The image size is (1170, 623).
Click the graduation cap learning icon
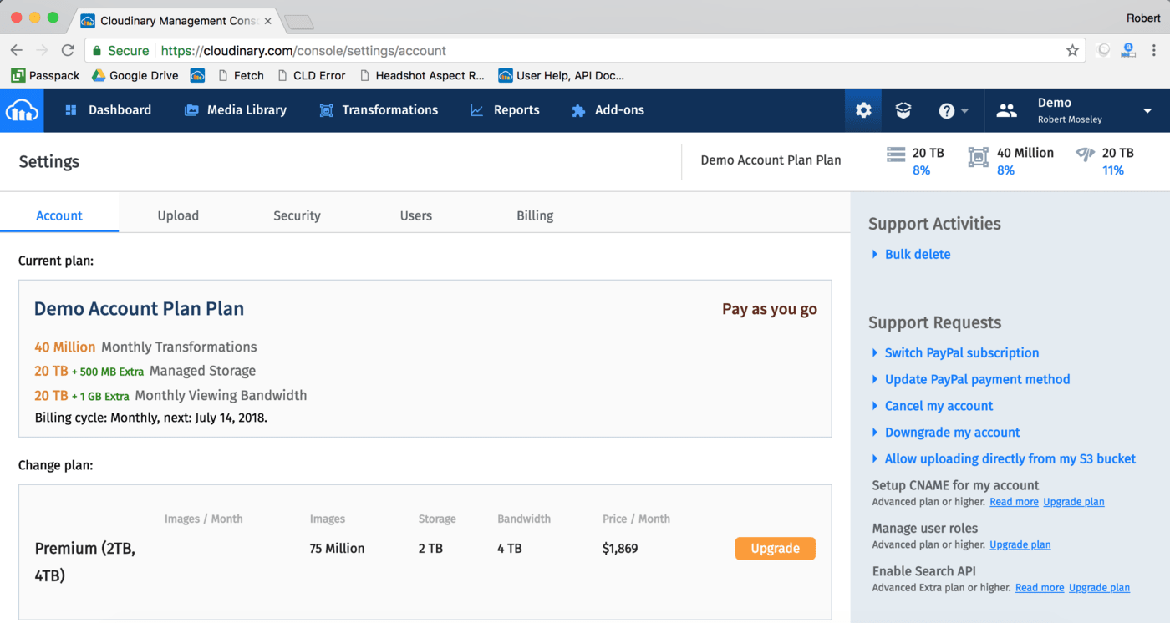[903, 110]
